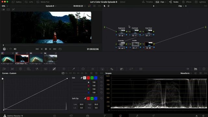Open the Tracker palette
The width and height of the screenshot is (208, 117).
(x=93, y=69)
